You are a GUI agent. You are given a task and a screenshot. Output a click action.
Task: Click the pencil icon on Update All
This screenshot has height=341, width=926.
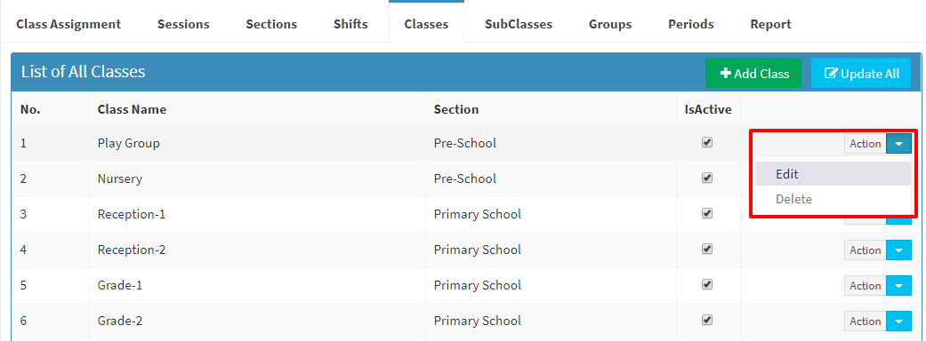point(831,74)
